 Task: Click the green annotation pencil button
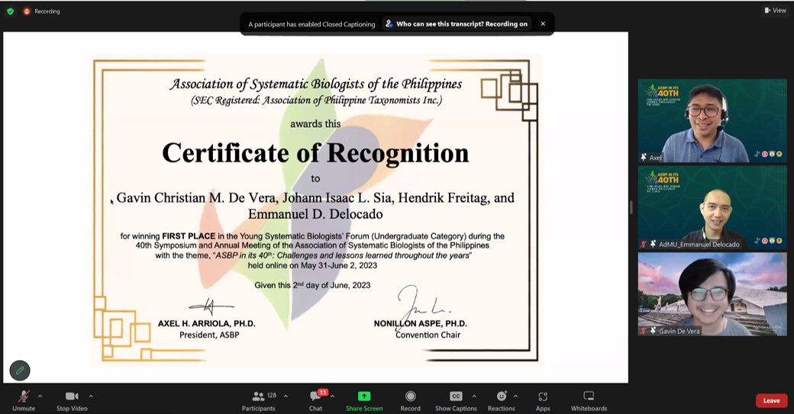pyautogui.click(x=20, y=371)
